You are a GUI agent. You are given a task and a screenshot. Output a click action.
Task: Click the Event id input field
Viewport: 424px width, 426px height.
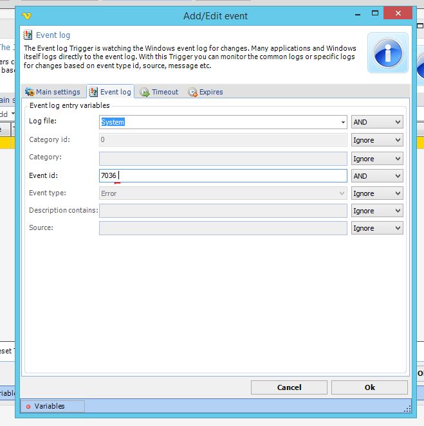[x=223, y=175]
